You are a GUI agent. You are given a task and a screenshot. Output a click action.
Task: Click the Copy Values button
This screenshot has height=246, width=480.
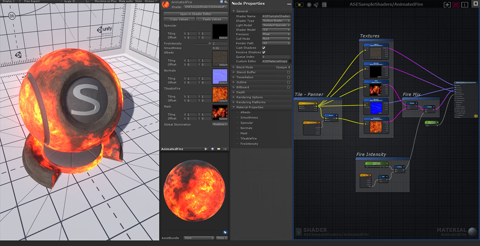click(x=179, y=19)
